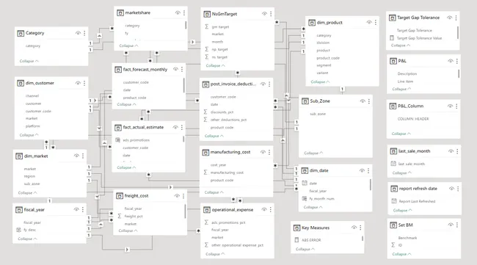Click the manufacturing_cost table icon
Screen dimensions: 477x265
[205, 152]
